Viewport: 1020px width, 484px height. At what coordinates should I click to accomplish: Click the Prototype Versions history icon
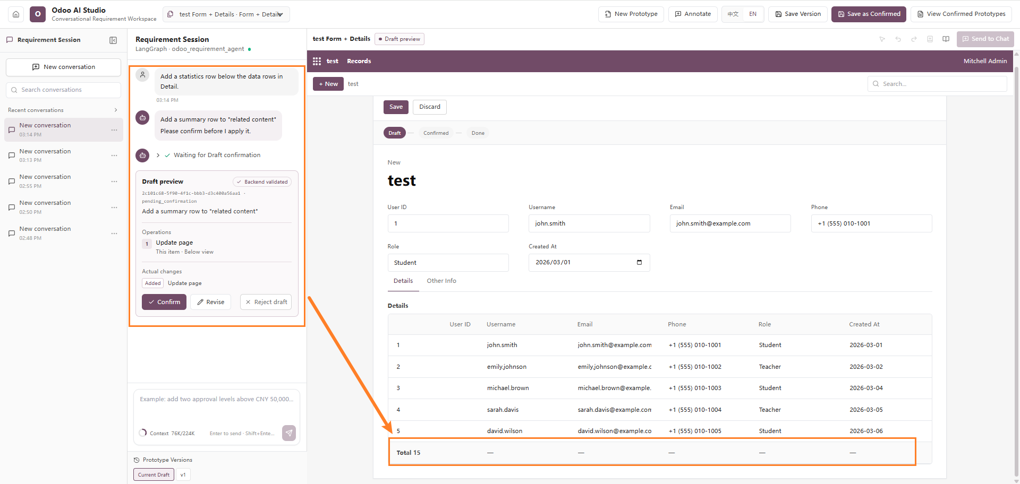137,460
